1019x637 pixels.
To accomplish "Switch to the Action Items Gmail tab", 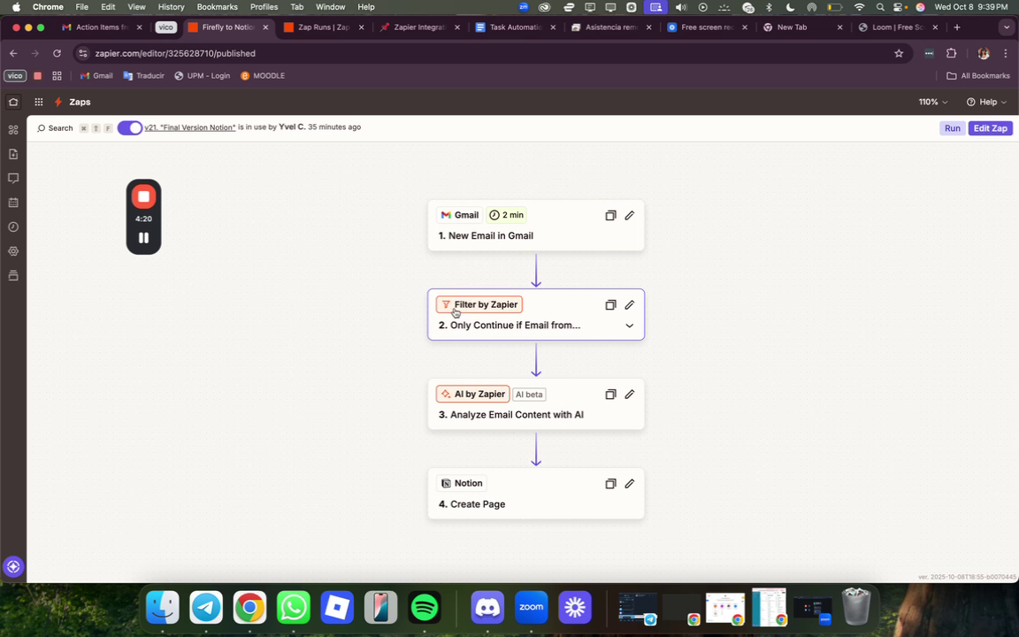I will pos(102,27).
